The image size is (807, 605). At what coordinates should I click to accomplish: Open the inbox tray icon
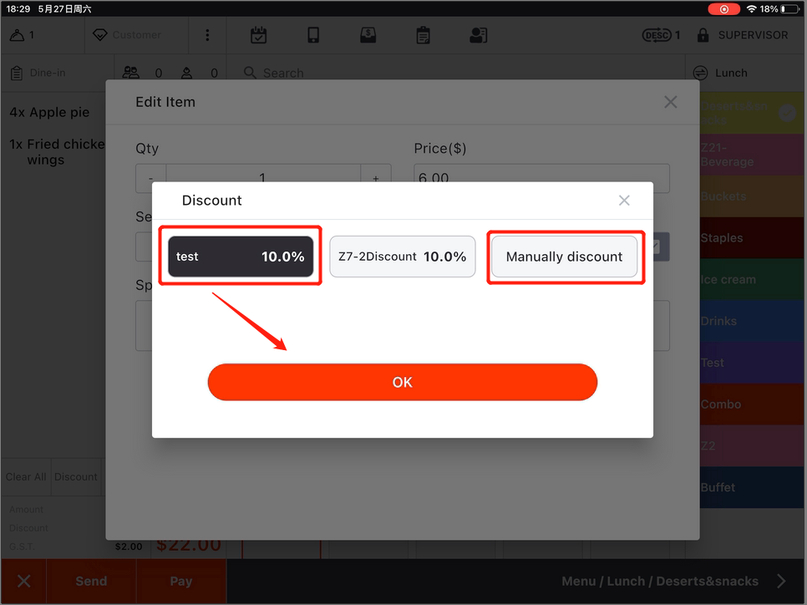(x=368, y=35)
